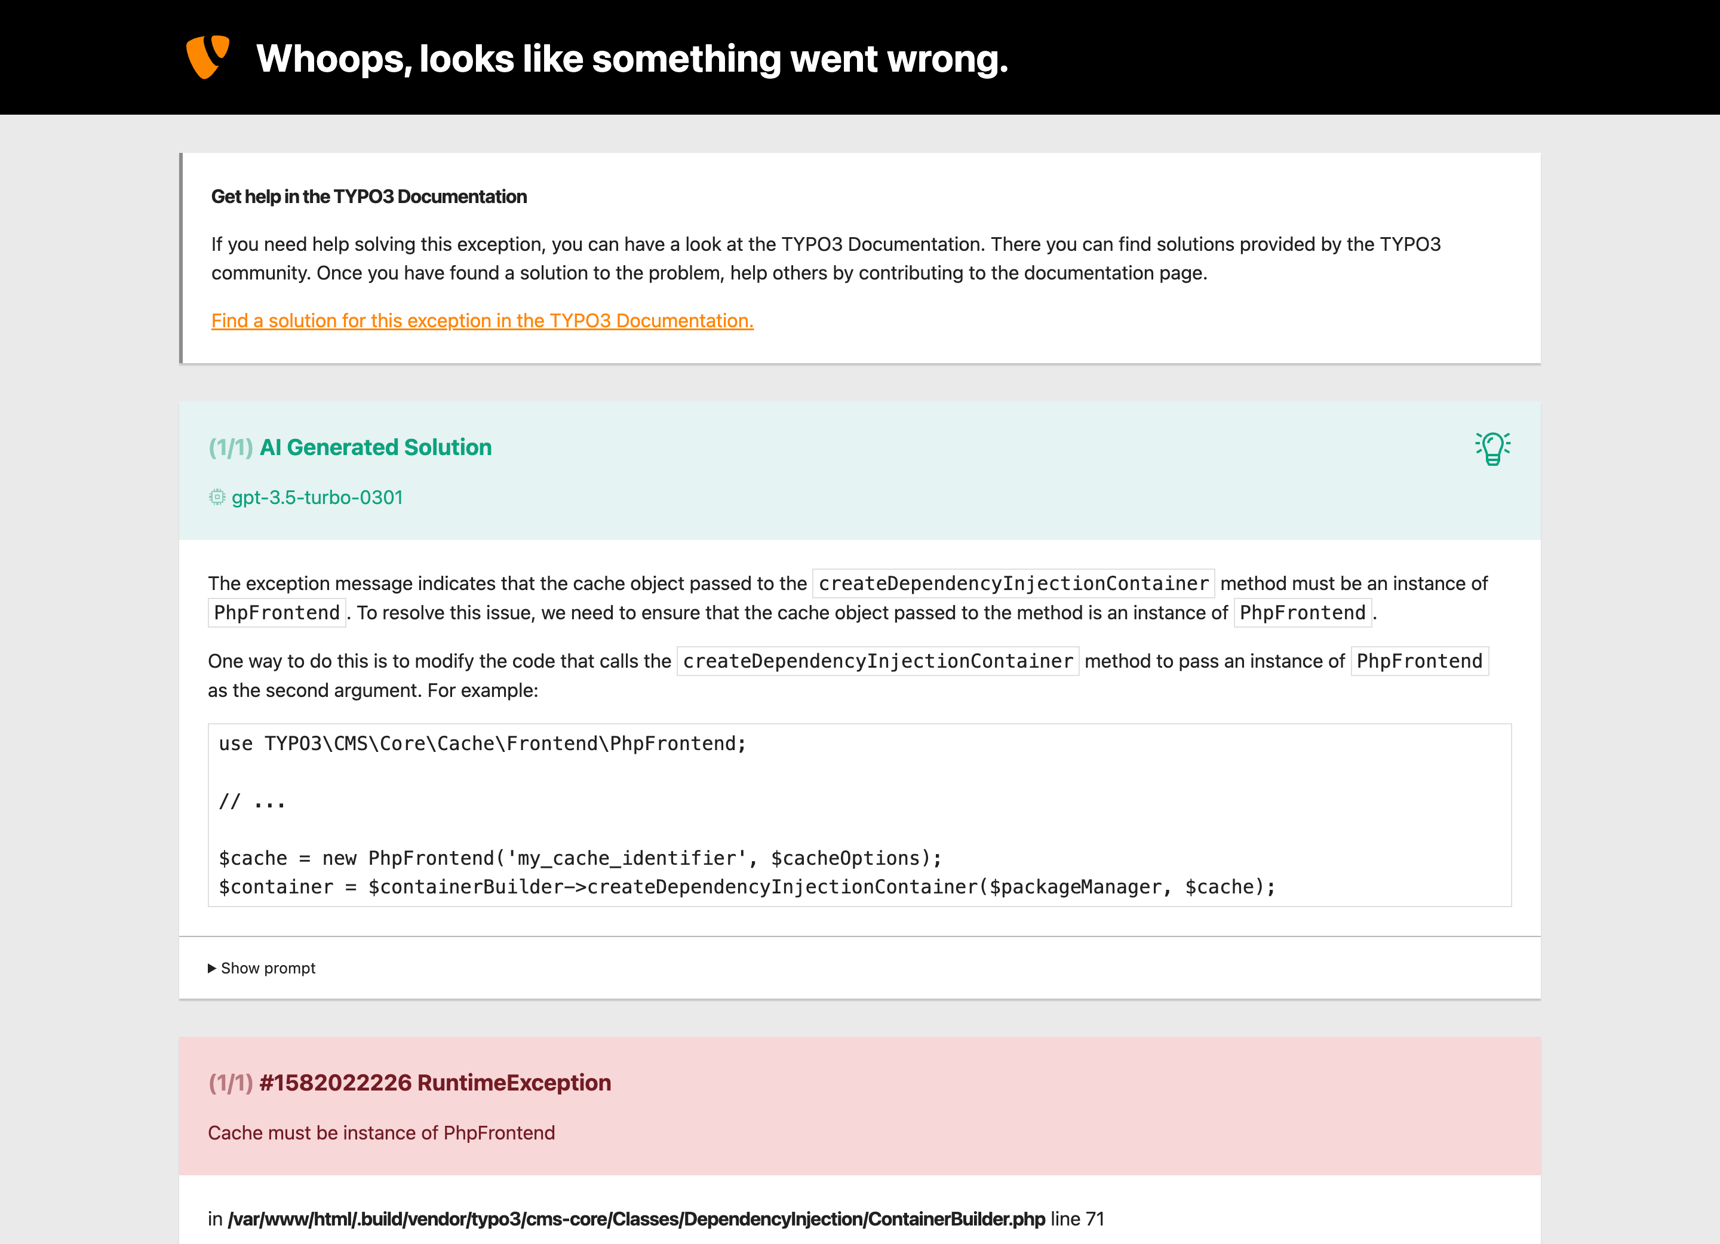Click the inline createDependencyInjectionContainer code chip
This screenshot has height=1244, width=1720.
tap(1012, 583)
